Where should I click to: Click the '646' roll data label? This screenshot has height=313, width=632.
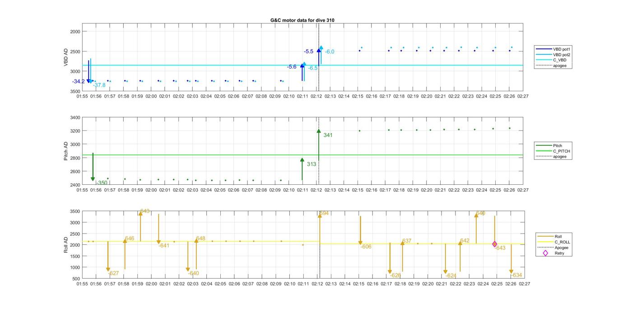click(130, 238)
